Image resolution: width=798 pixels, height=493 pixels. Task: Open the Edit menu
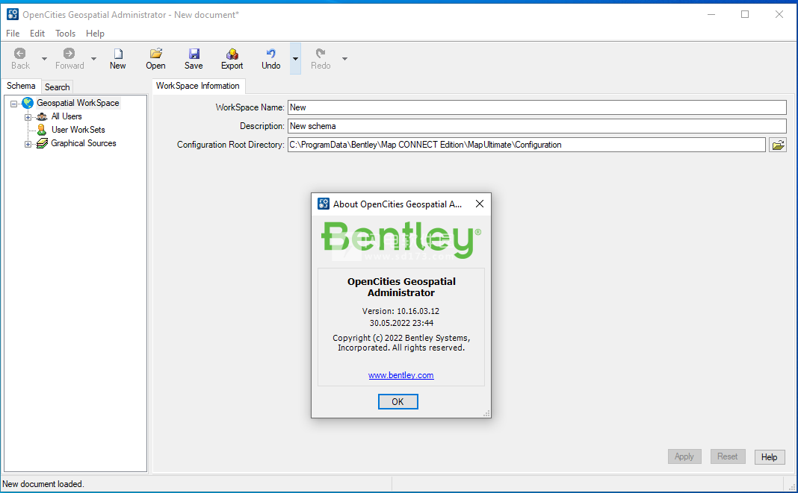click(37, 34)
